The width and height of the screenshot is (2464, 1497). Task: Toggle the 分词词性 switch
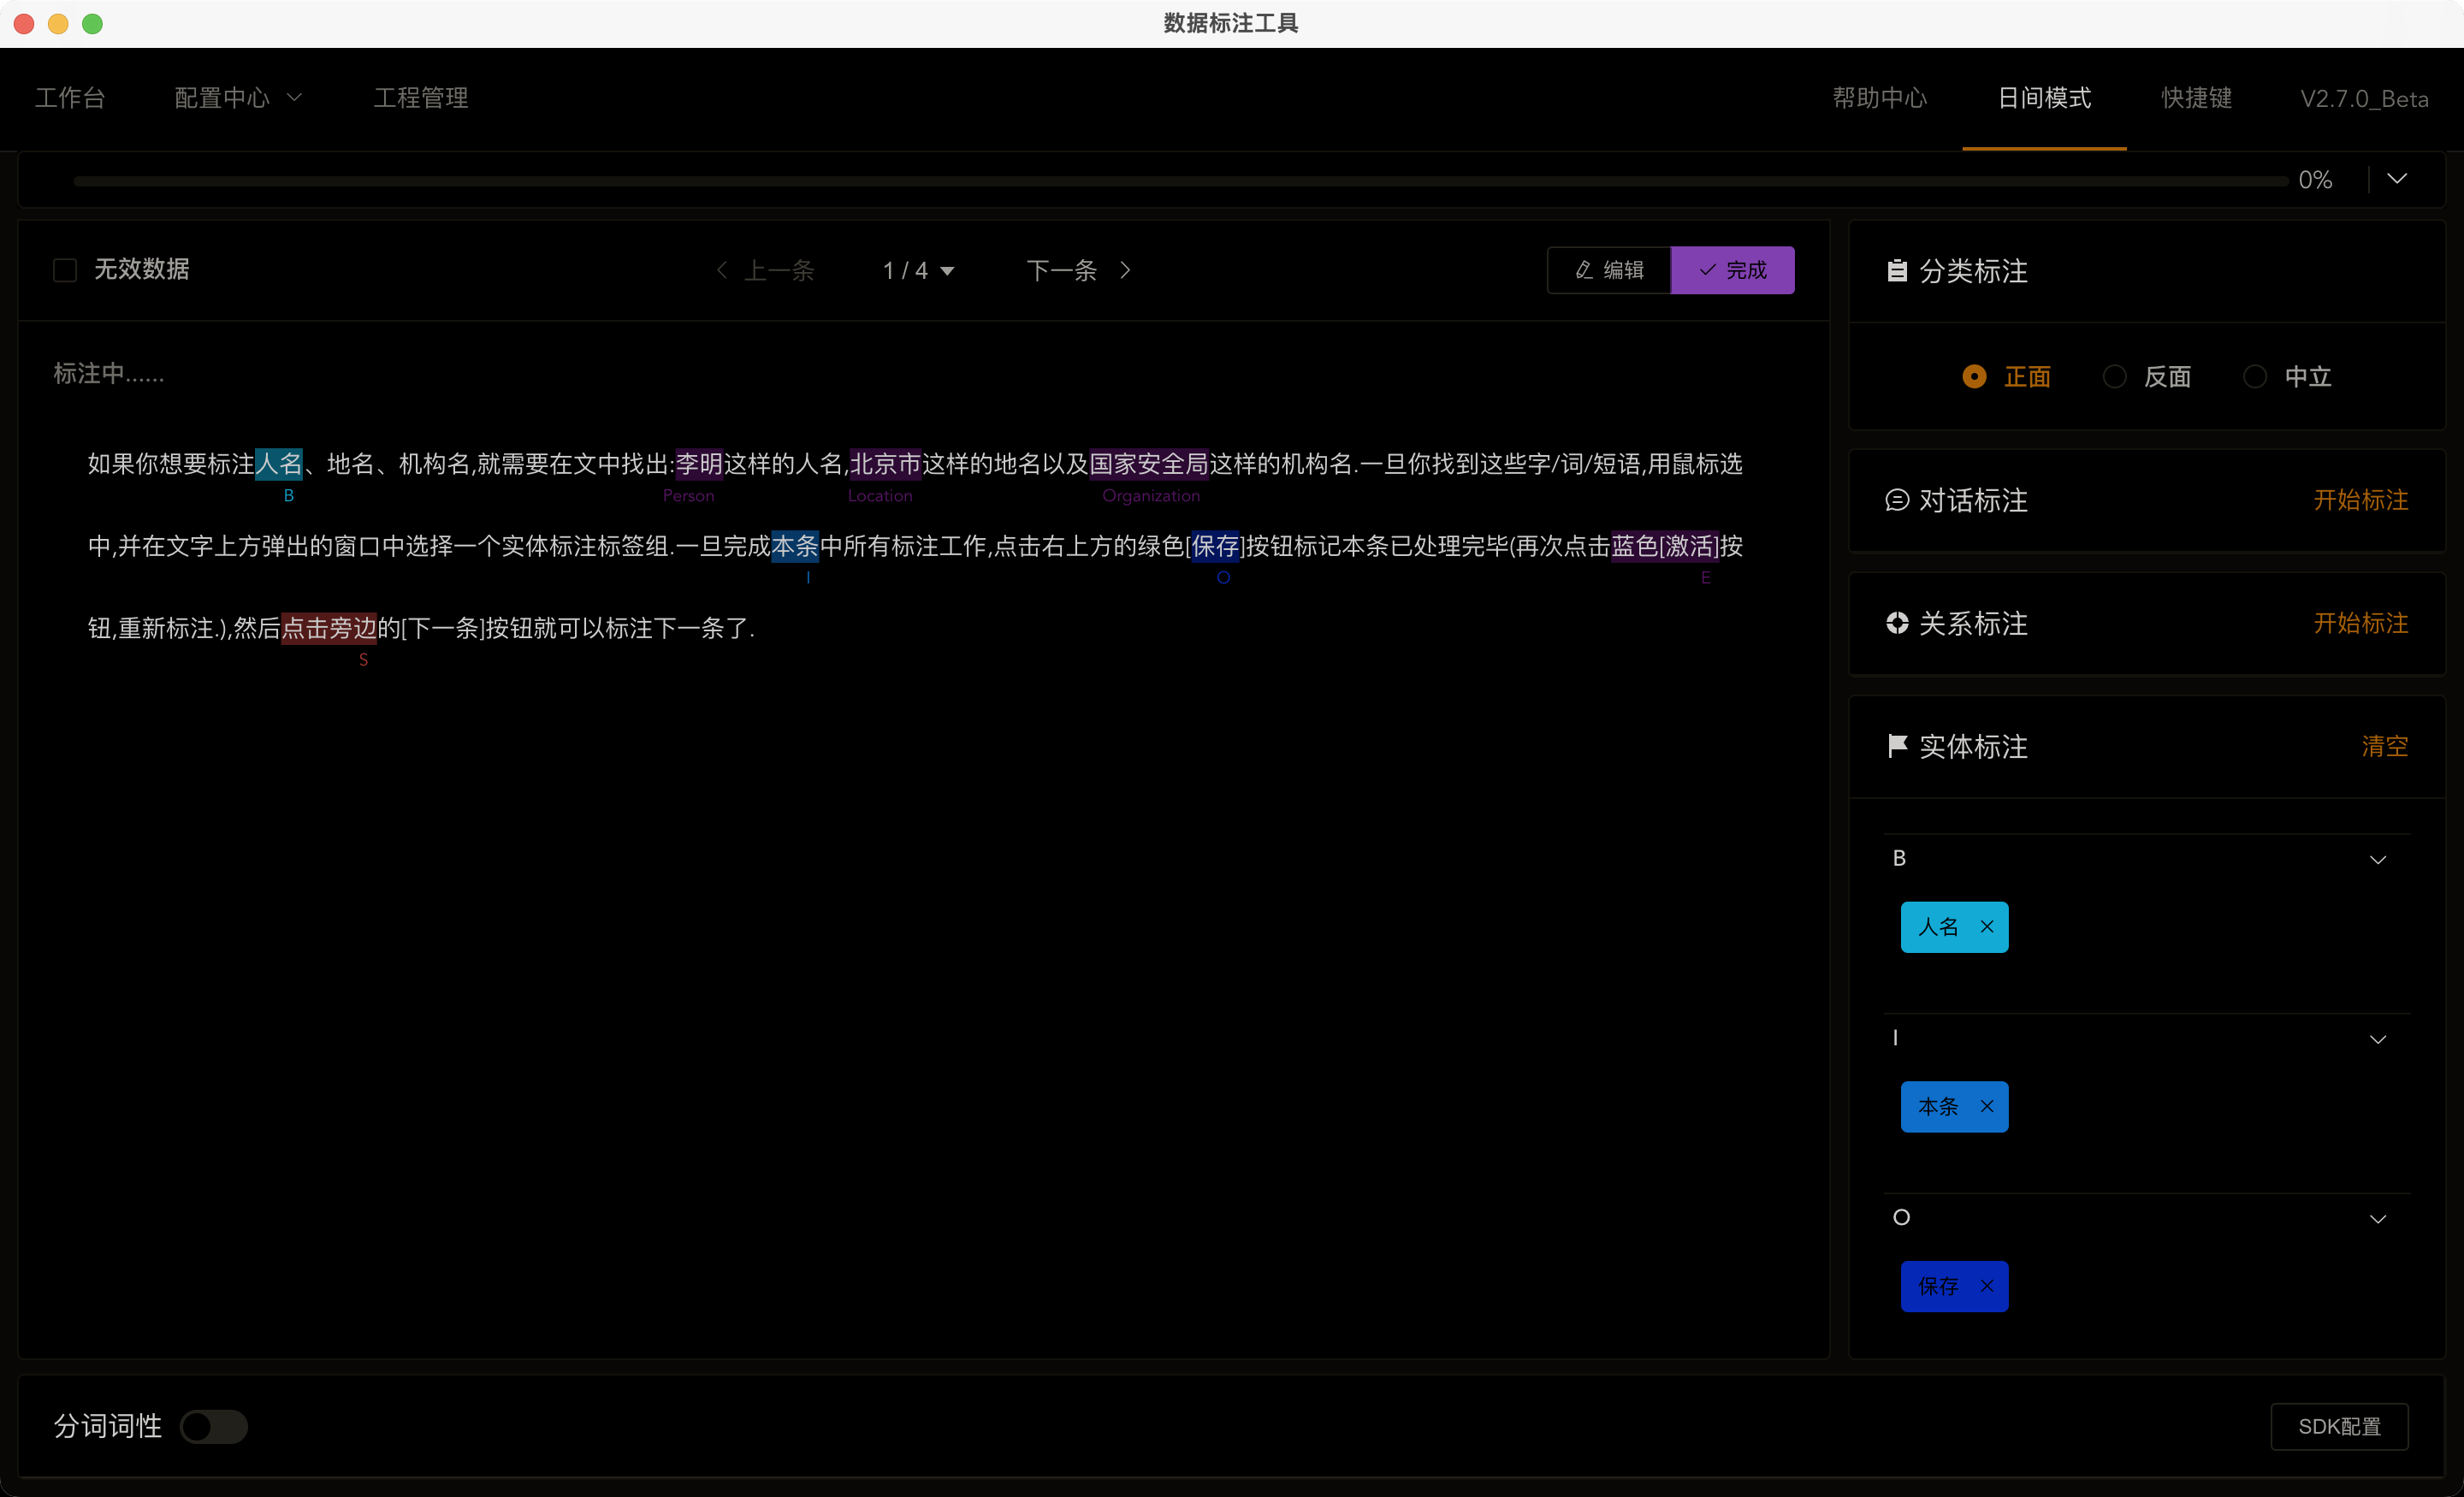[x=213, y=1426]
